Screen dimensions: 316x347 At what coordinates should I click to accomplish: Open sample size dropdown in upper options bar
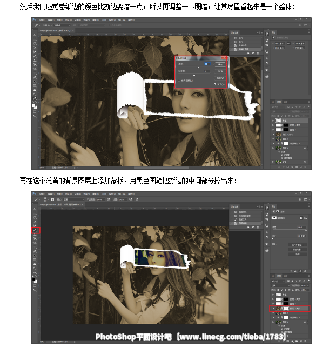[62, 25]
